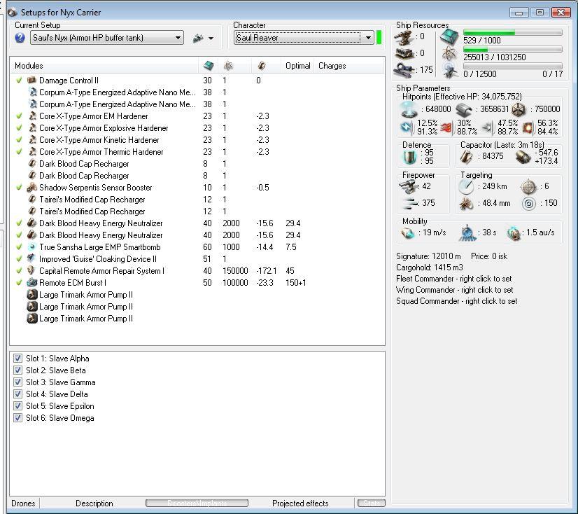This screenshot has height=514, width=578.
Task: Switch to the Boosters\Implants tab
Action: [x=197, y=503]
